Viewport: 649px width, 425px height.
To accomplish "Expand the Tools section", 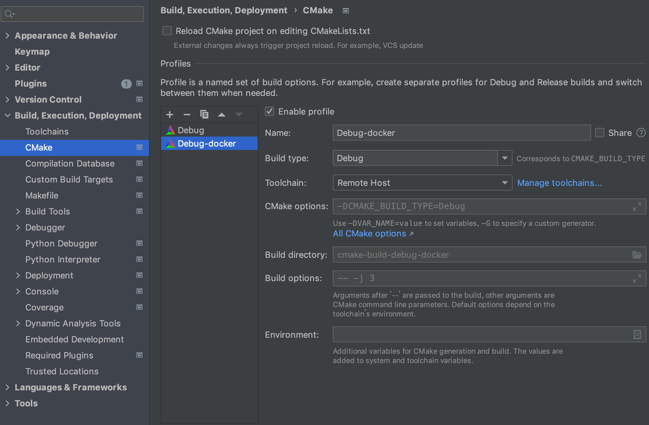I will coord(8,403).
